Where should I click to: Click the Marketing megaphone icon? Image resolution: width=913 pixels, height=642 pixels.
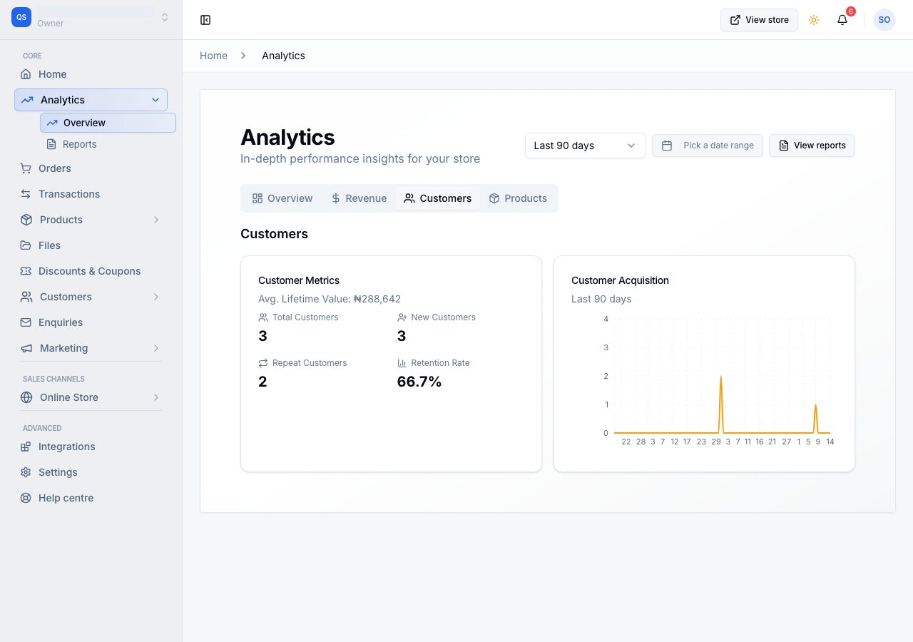click(26, 348)
